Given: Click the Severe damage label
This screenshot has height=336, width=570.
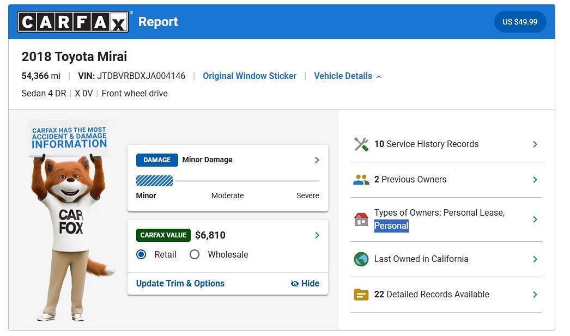Looking at the screenshot, I should pos(307,196).
